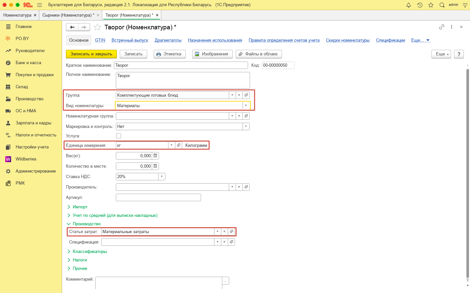The width and height of the screenshot is (470, 293).
Task: Click the notifications bell icon
Action: tap(409, 5)
